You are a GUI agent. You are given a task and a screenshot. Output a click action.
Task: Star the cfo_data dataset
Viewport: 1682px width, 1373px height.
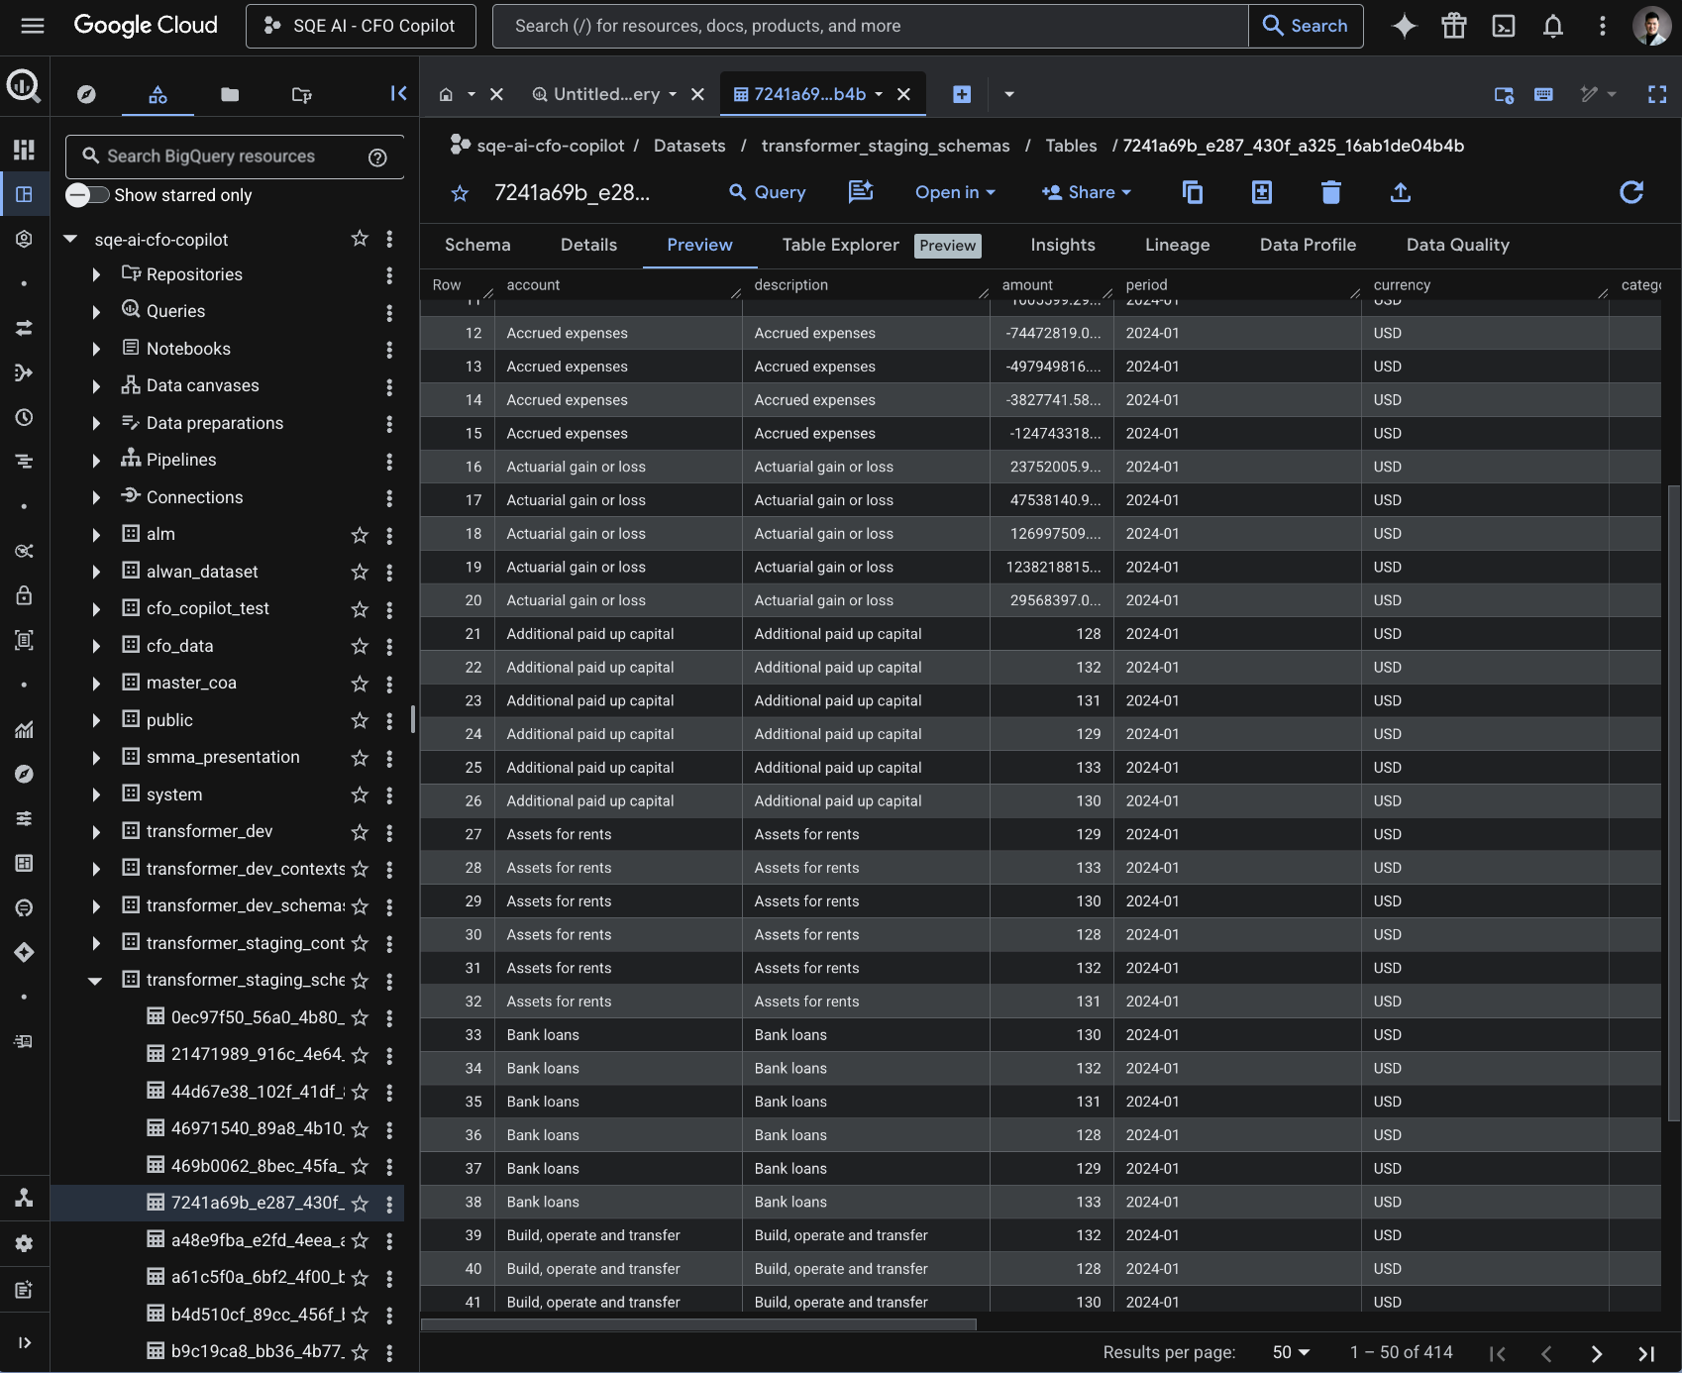360,646
